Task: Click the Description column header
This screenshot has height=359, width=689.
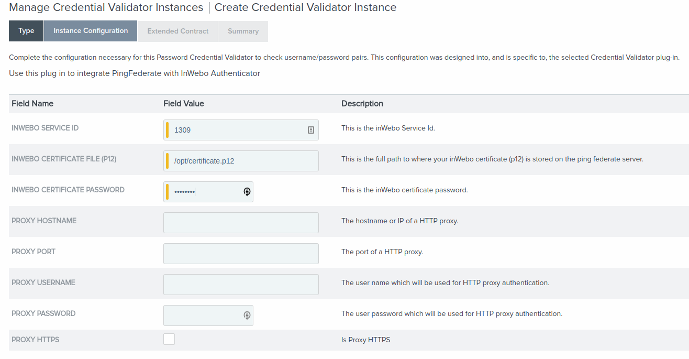Action: tap(362, 104)
